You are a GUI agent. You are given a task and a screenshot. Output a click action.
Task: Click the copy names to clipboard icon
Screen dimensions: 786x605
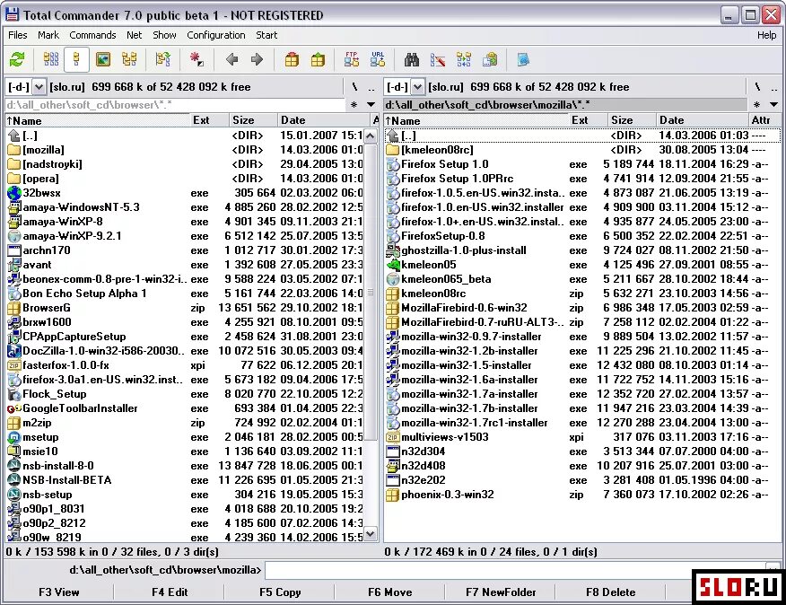(x=490, y=60)
